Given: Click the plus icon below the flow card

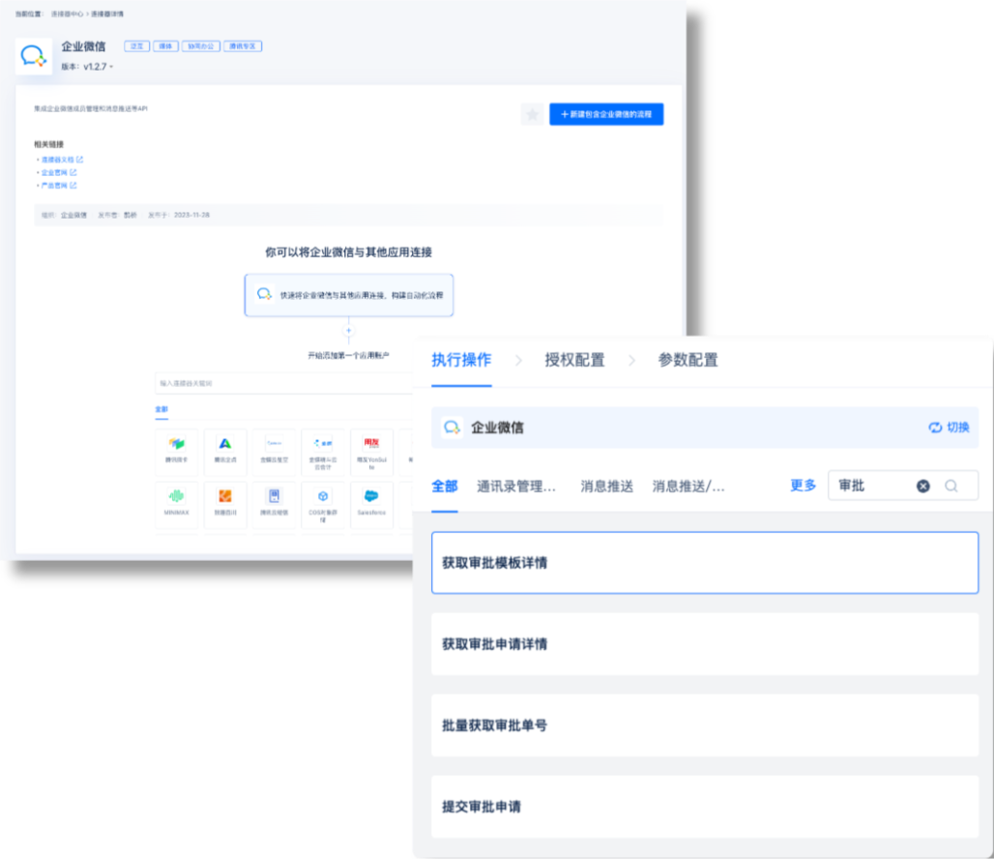Looking at the screenshot, I should click(x=349, y=331).
